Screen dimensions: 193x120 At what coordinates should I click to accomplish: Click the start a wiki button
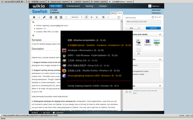coord(56,6)
